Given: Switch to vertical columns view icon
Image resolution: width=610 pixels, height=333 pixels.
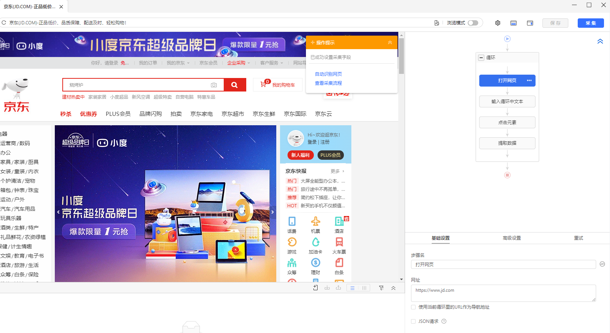Looking at the screenshot, I should 364,288.
